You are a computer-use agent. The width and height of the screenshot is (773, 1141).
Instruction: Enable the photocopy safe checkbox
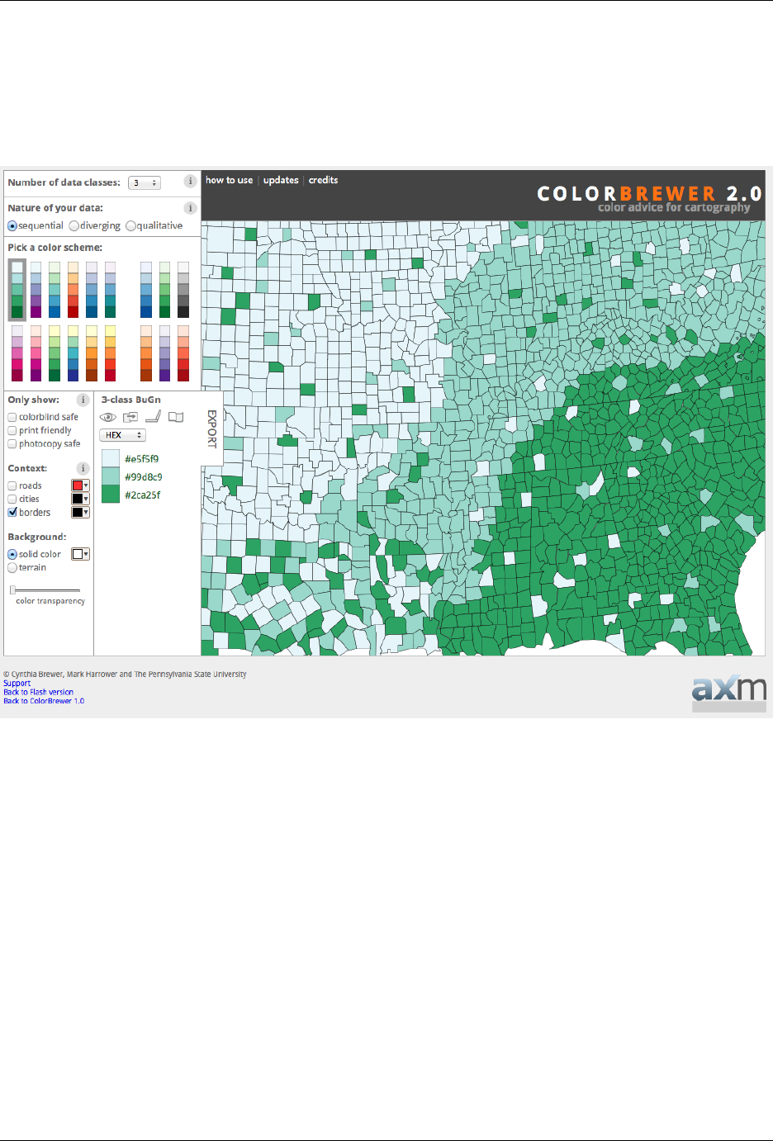pos(12,444)
